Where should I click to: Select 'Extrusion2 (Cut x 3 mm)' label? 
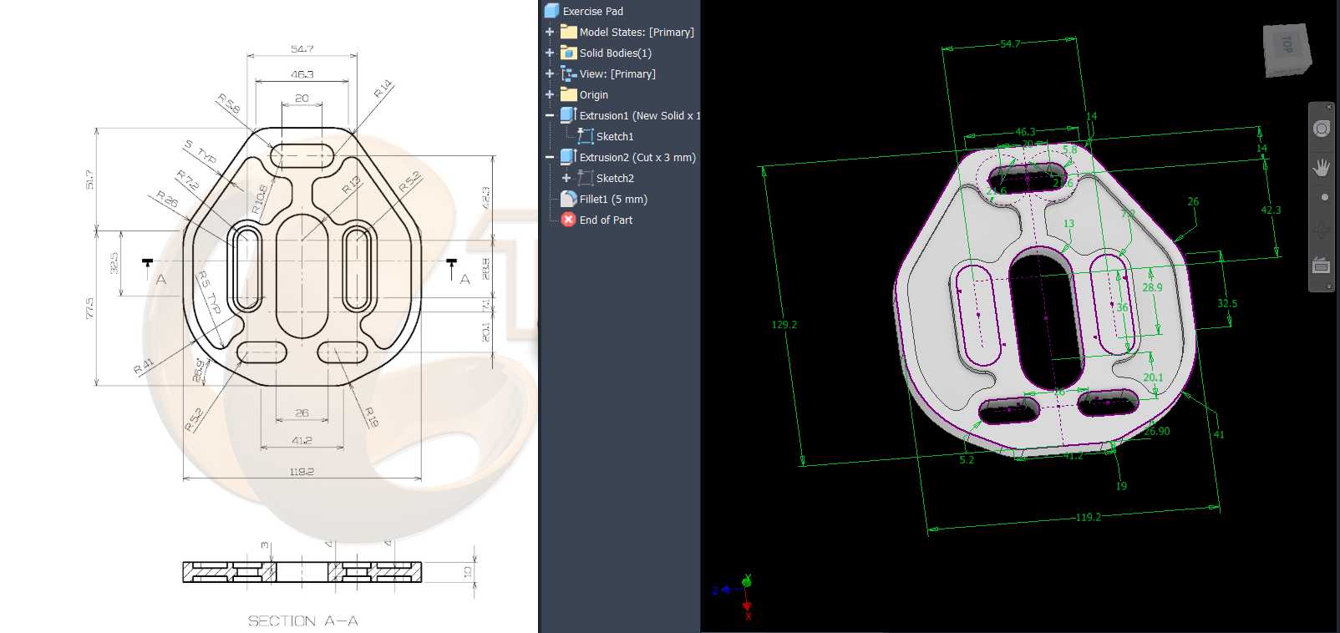tap(637, 157)
